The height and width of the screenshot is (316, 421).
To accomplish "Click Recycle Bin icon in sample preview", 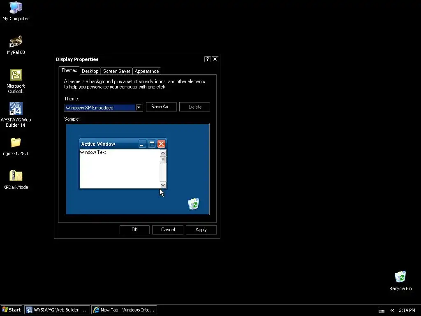I will click(x=194, y=204).
